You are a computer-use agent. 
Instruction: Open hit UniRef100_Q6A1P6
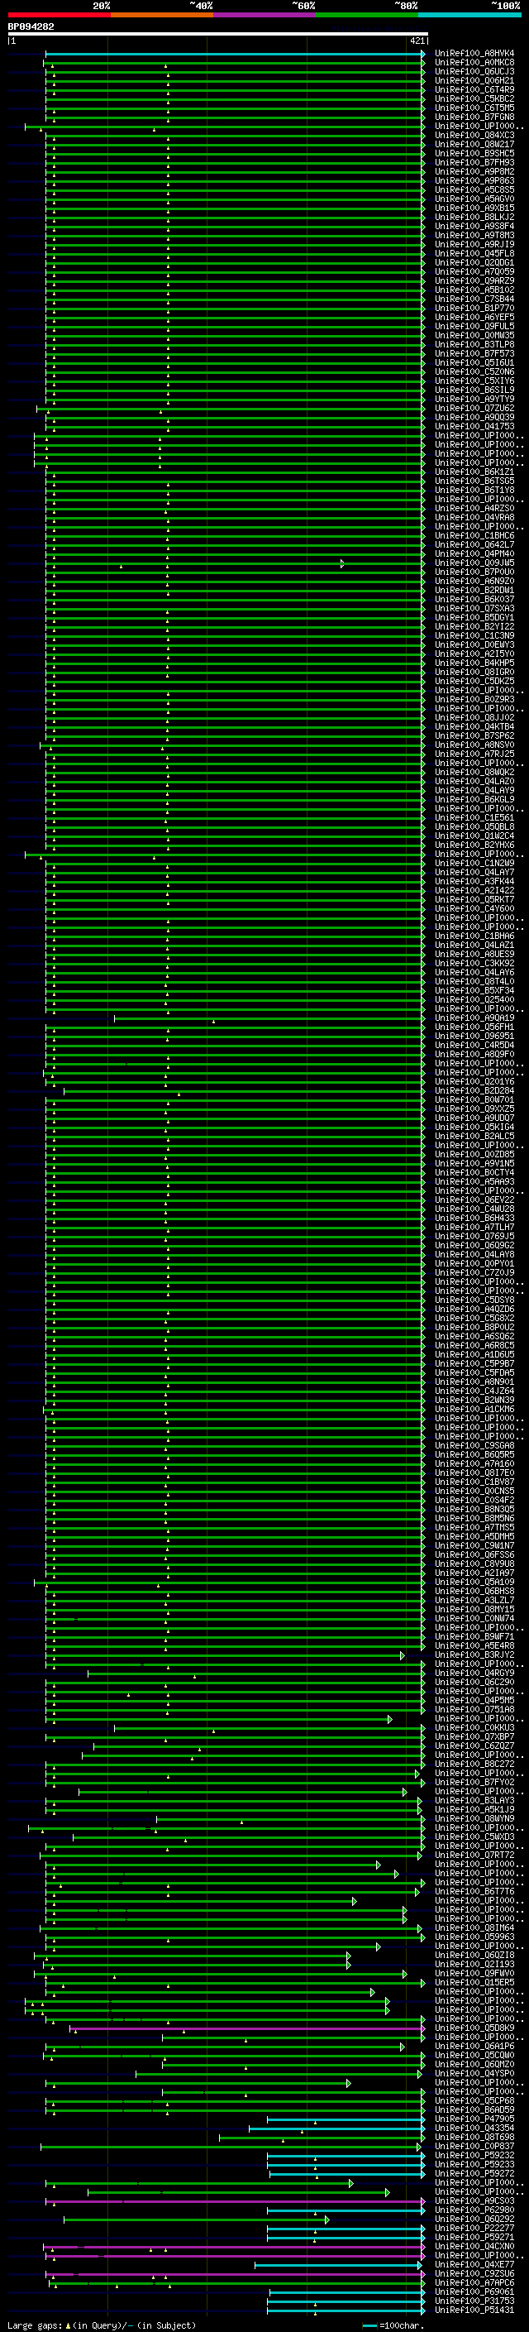pos(474,2046)
